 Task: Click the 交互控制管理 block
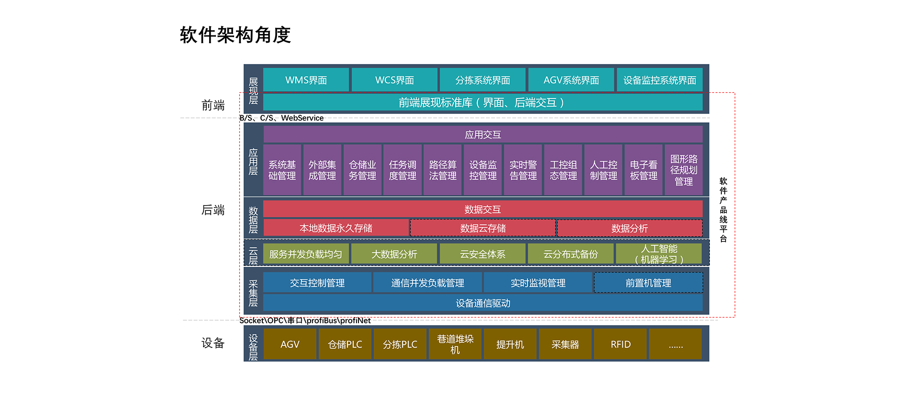pyautogui.click(x=317, y=283)
